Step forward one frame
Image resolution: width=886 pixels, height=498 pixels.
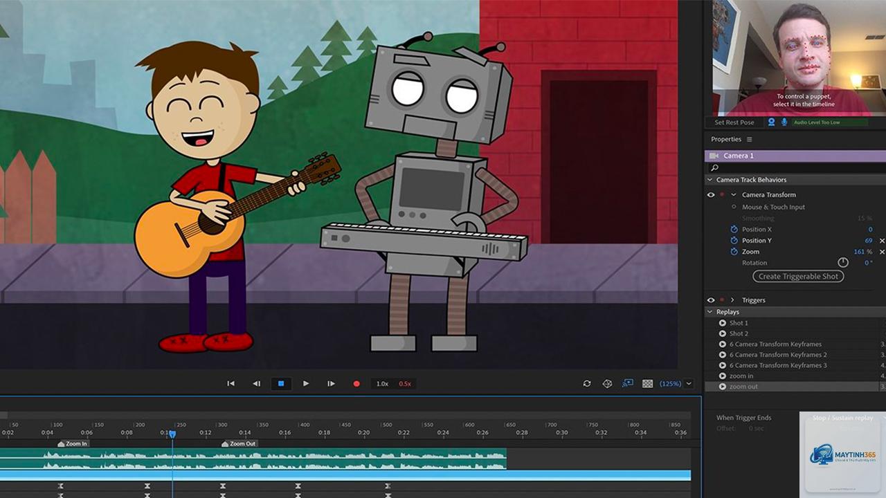pos(331,383)
